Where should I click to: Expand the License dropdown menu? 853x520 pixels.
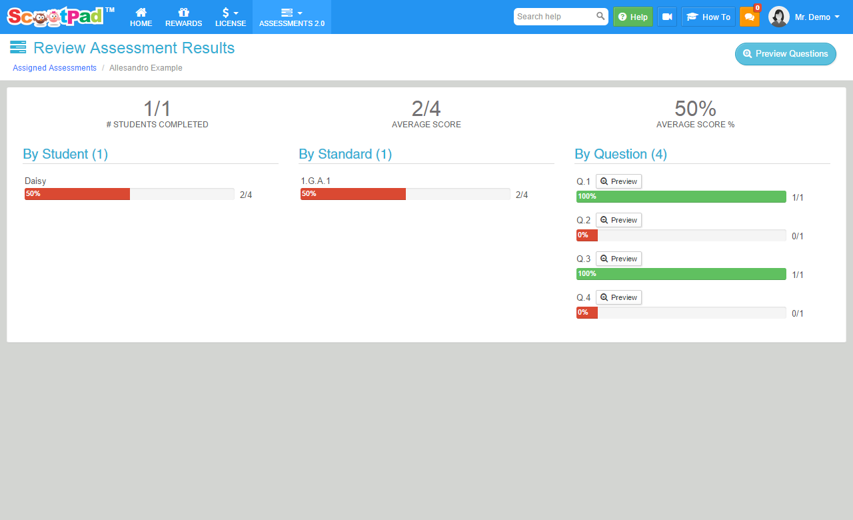click(x=231, y=17)
